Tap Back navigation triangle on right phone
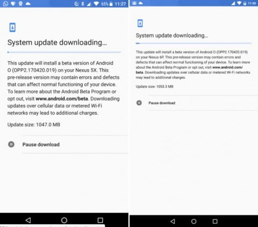 click(x=173, y=221)
